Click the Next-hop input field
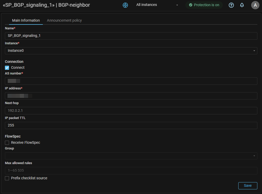 (131, 111)
